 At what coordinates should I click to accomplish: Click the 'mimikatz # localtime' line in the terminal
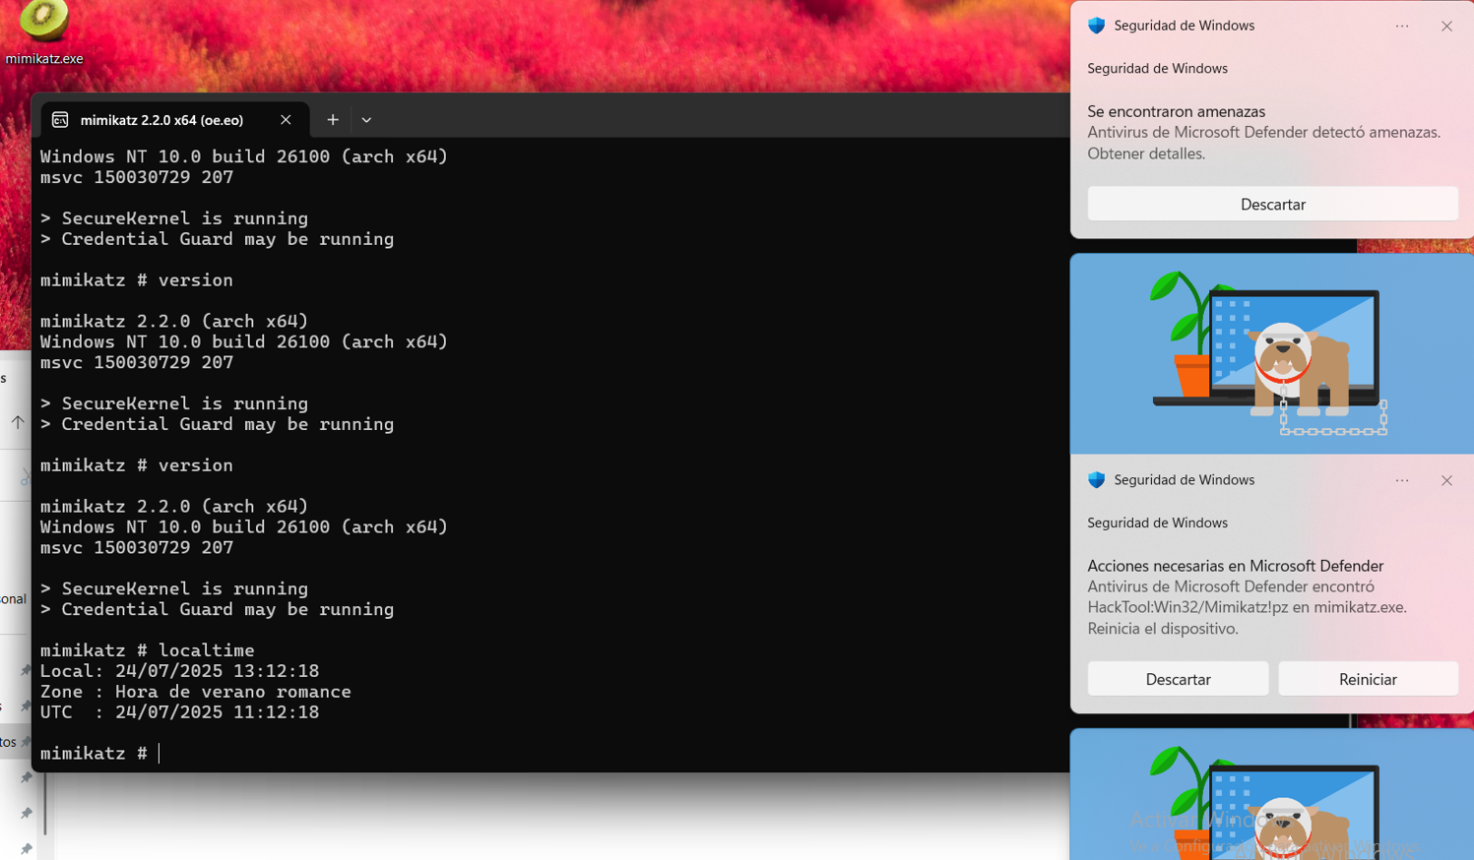coord(148,650)
